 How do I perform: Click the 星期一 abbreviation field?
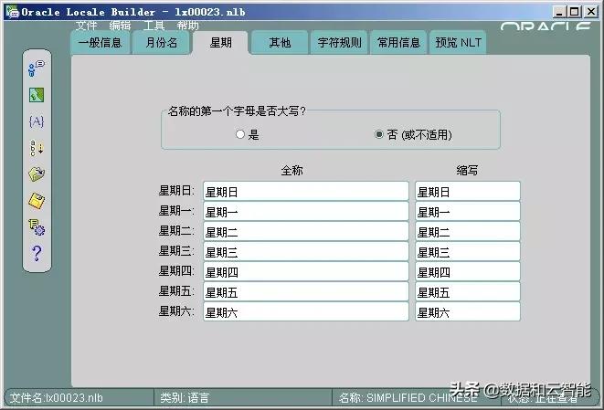pos(468,211)
